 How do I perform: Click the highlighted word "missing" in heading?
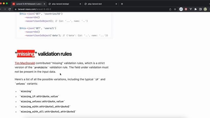click(x=26, y=54)
